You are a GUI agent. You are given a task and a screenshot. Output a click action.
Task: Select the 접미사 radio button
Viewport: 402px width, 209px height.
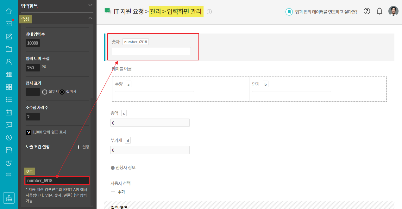pos(62,92)
